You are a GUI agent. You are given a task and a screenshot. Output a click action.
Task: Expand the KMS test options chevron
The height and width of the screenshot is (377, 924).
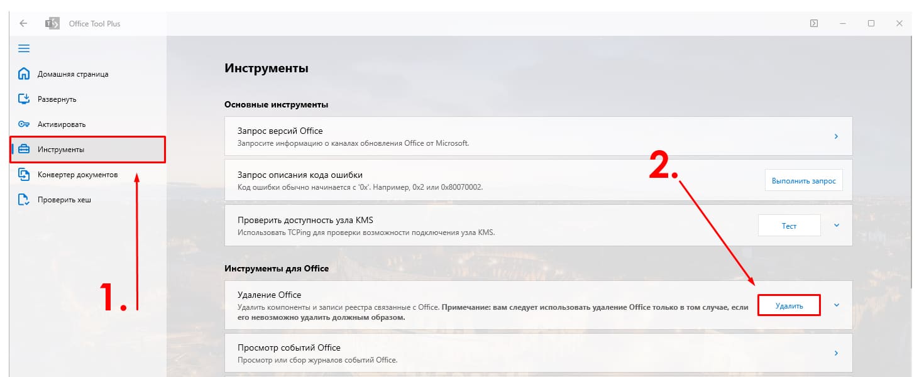pos(836,225)
